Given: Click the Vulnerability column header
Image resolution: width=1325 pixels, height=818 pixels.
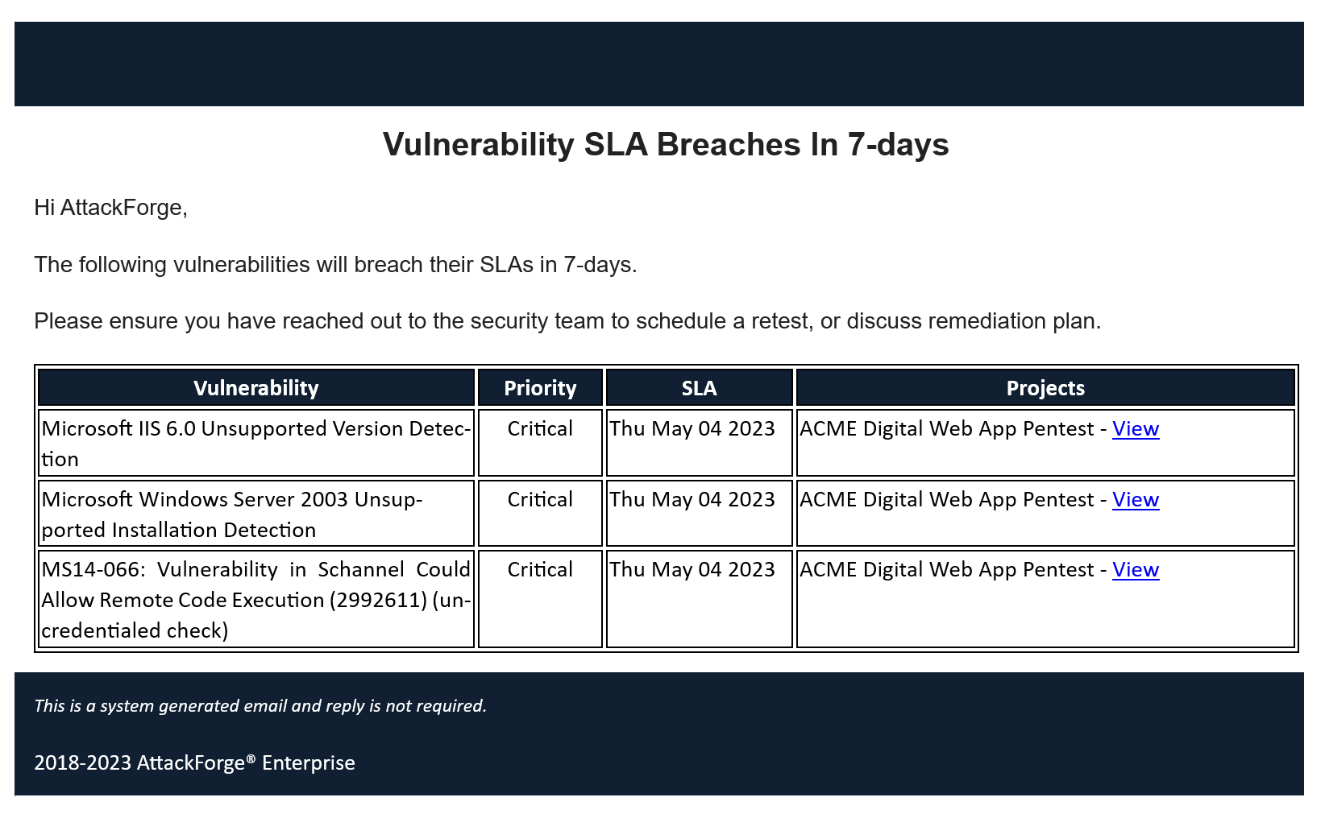Looking at the screenshot, I should pos(255,388).
